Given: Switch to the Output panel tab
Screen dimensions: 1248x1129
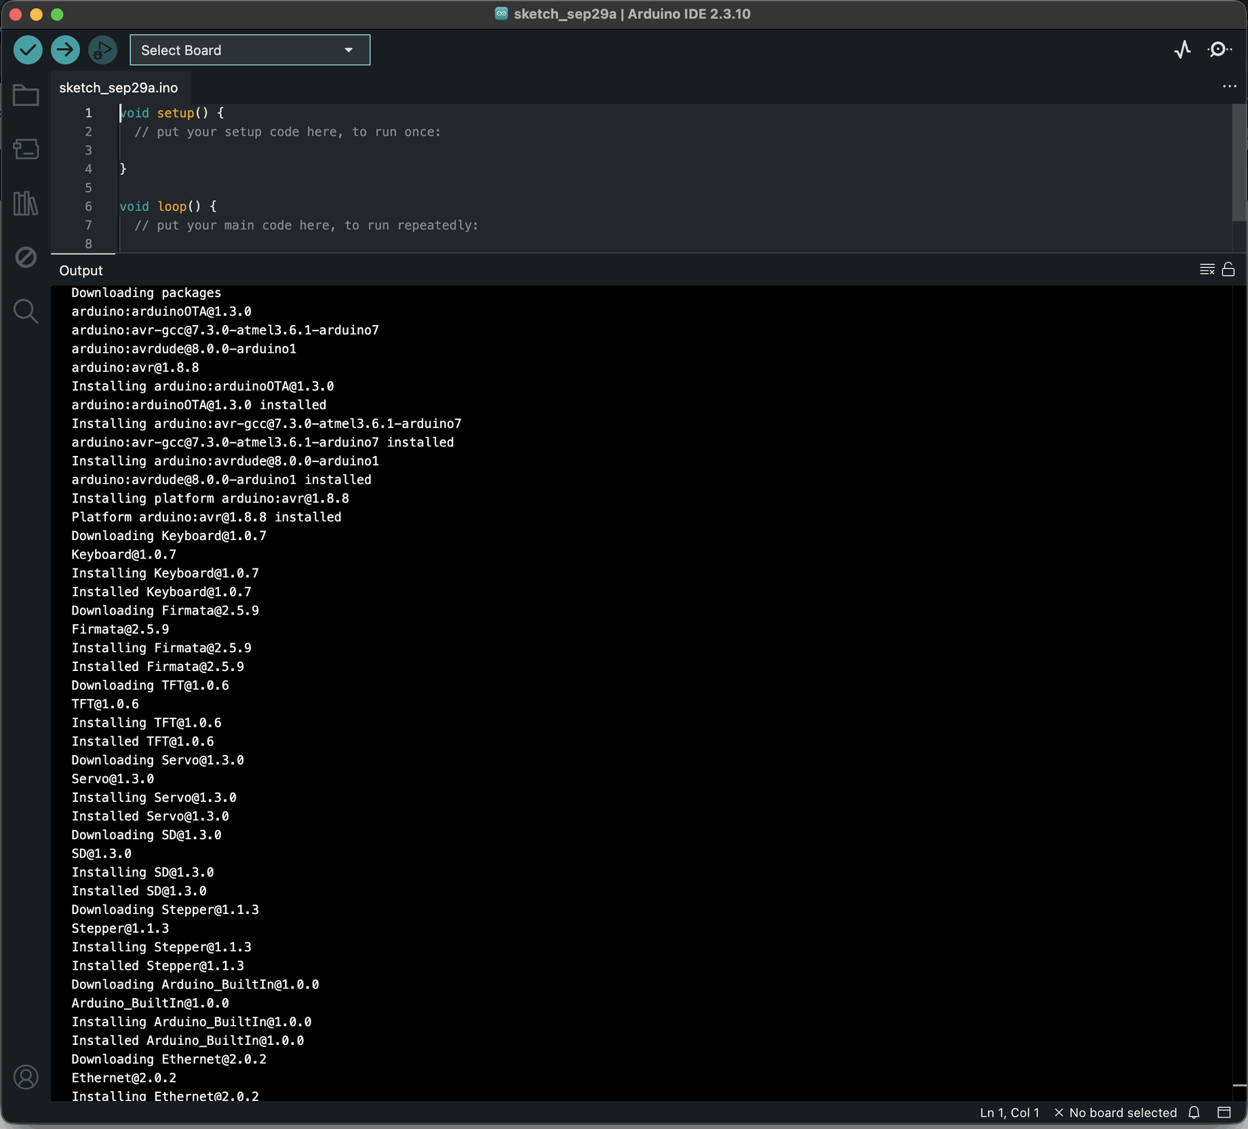Looking at the screenshot, I should [x=81, y=270].
